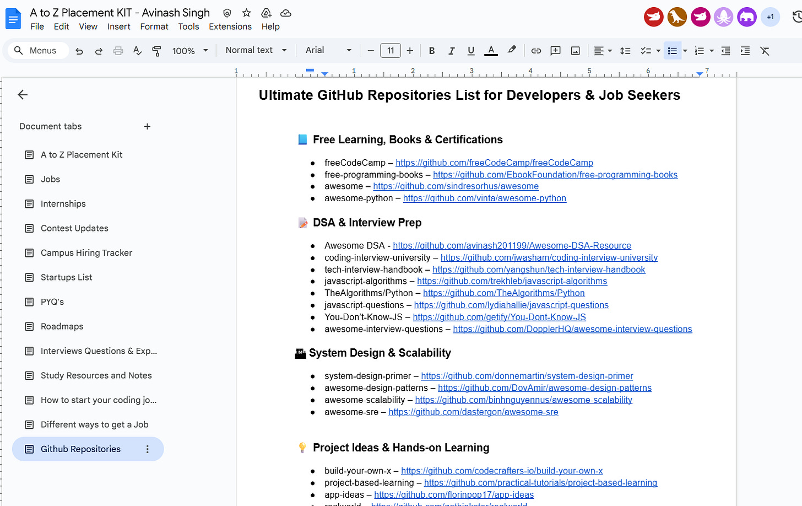The height and width of the screenshot is (506, 802).
Task: Toggle underline formatting
Action: (471, 51)
